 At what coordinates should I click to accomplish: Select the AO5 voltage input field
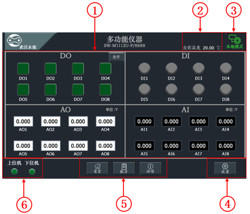[23, 145]
